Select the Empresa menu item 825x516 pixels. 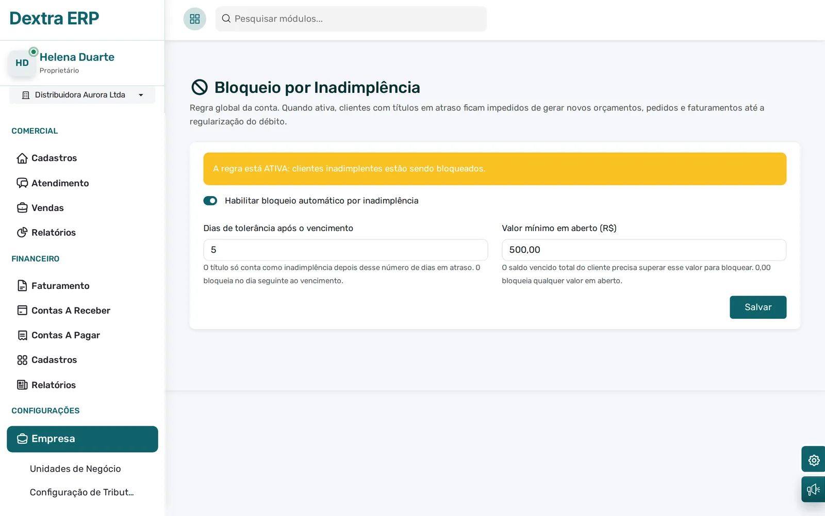point(82,439)
